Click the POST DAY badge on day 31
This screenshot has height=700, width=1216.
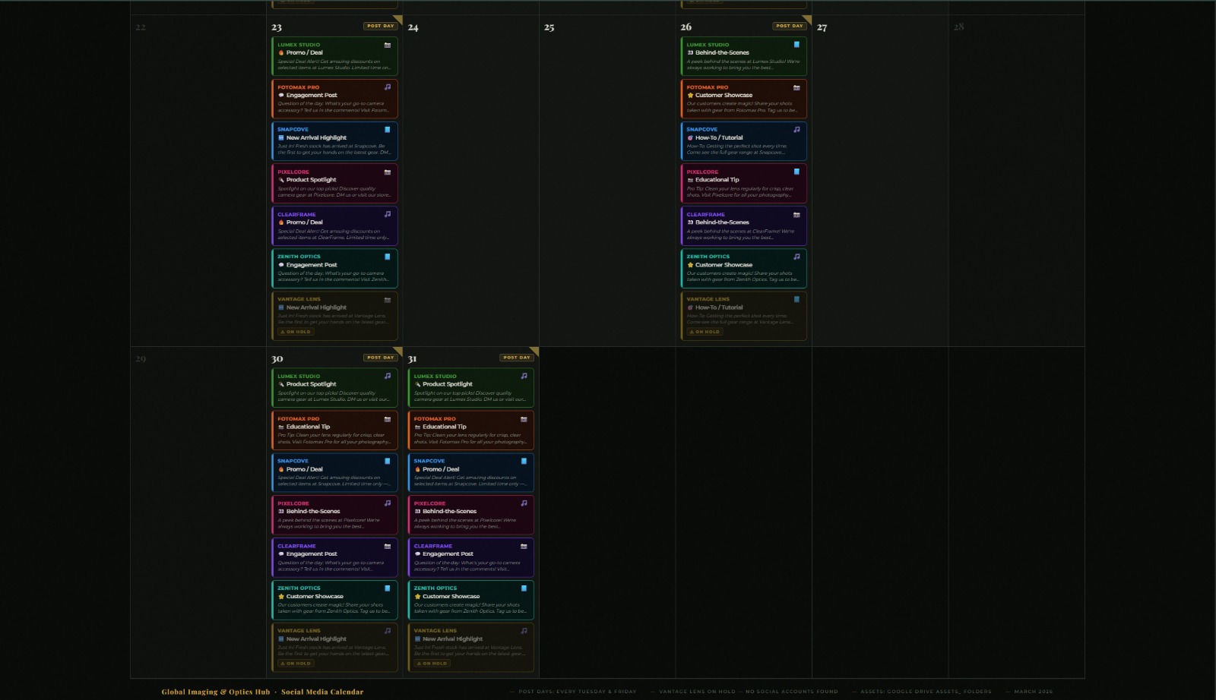pyautogui.click(x=517, y=358)
